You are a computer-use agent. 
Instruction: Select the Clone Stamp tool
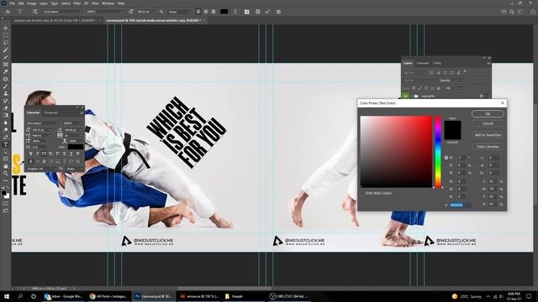point(6,93)
